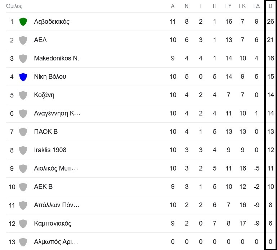The image size is (277, 250).
Task: Click Λεβαδειακός points value 26
Action: (x=270, y=22)
